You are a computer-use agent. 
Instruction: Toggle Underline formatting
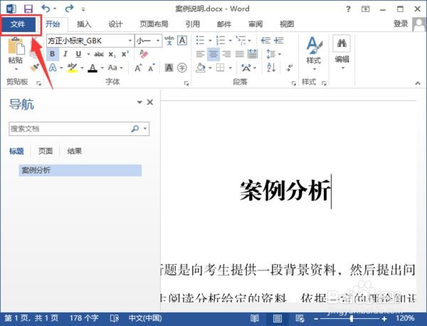[78, 54]
